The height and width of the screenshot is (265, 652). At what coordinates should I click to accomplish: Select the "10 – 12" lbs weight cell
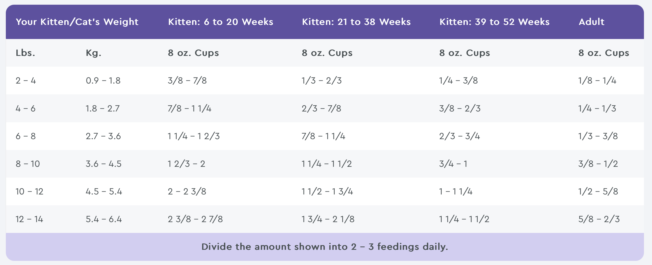(29, 191)
